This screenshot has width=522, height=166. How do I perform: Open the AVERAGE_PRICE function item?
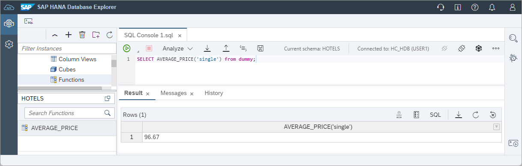coord(67,128)
